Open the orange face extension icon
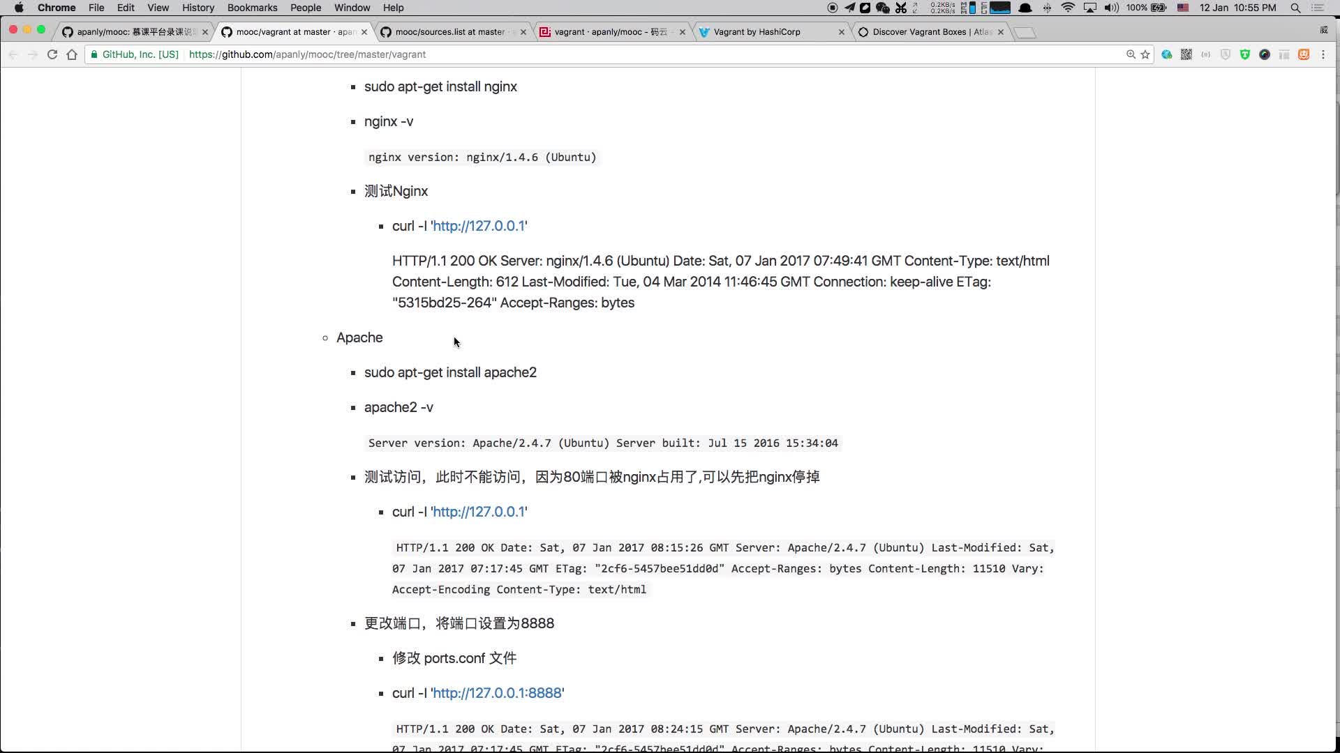Screen dimensions: 1340x753 (x=1303, y=54)
